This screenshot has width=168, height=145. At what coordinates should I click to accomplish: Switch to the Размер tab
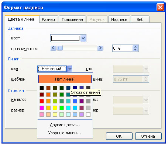(48, 20)
